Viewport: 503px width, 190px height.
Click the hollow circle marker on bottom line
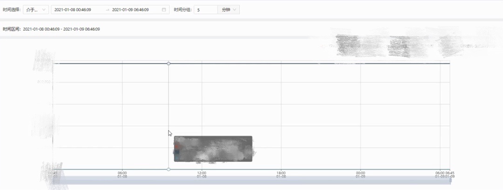click(x=169, y=169)
